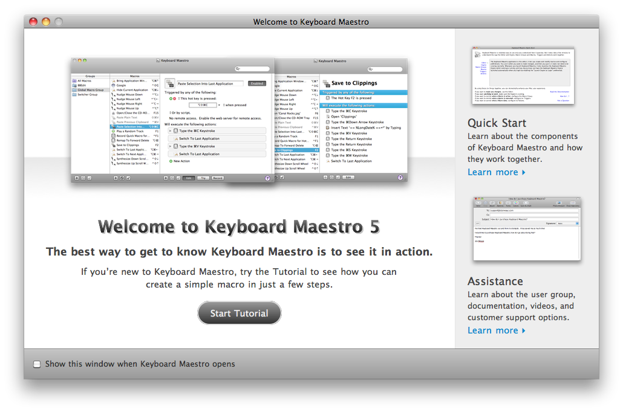The image size is (623, 412).
Task: Open Learn more under Assistance
Action: (x=496, y=330)
